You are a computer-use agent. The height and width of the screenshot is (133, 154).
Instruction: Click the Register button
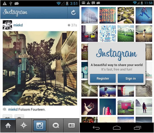103,78
